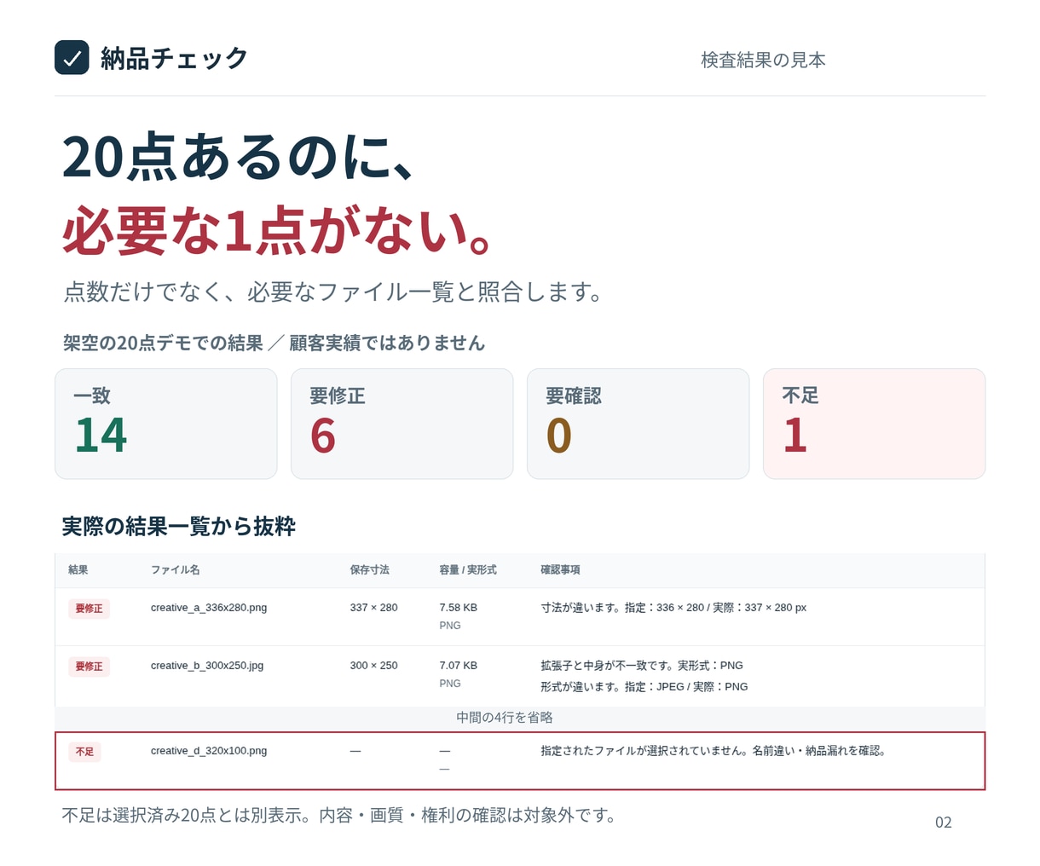
Task: Click the 納品チェック title text
Action: point(174,58)
